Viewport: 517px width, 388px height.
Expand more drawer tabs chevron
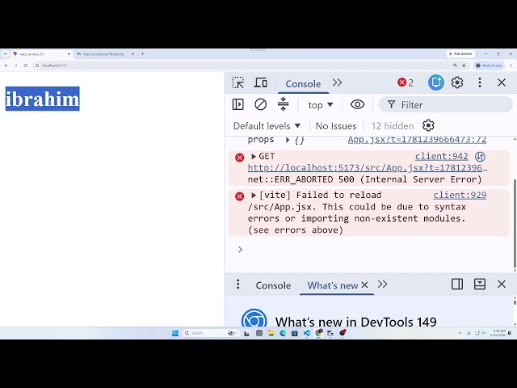382,284
